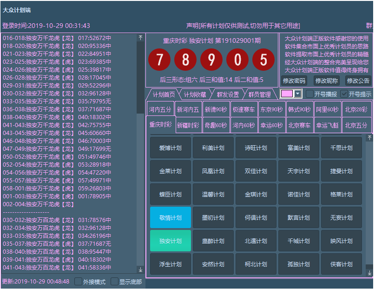375x290 pixels.
Task: Click the top arrow of plan grid scrollbar
Action: (369, 138)
